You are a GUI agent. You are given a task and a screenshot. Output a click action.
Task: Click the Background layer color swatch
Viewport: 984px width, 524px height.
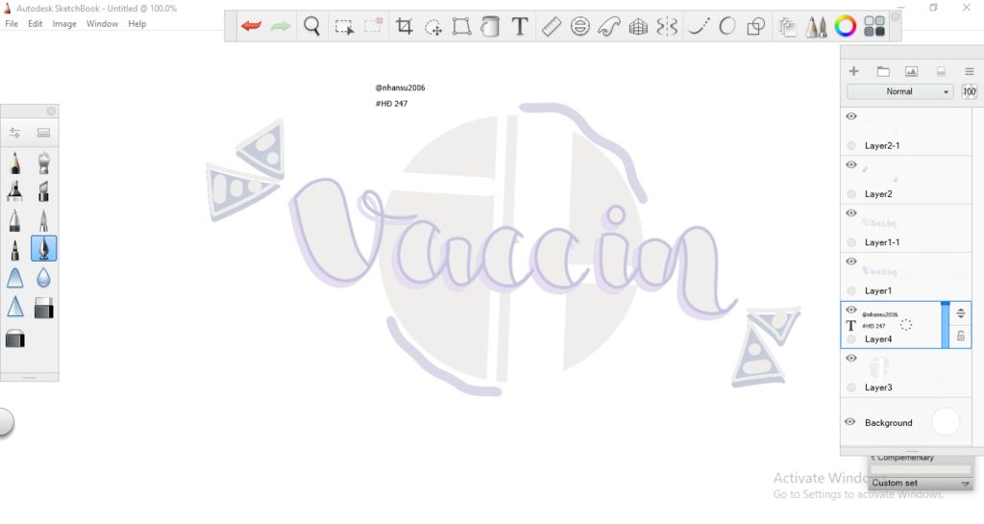946,422
